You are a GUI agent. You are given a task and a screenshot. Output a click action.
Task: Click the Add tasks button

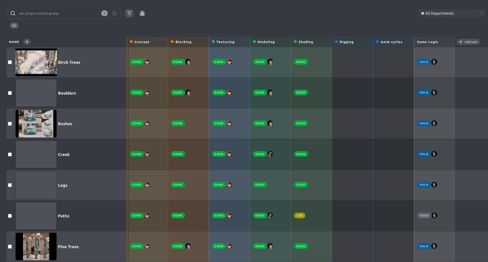click(x=468, y=42)
